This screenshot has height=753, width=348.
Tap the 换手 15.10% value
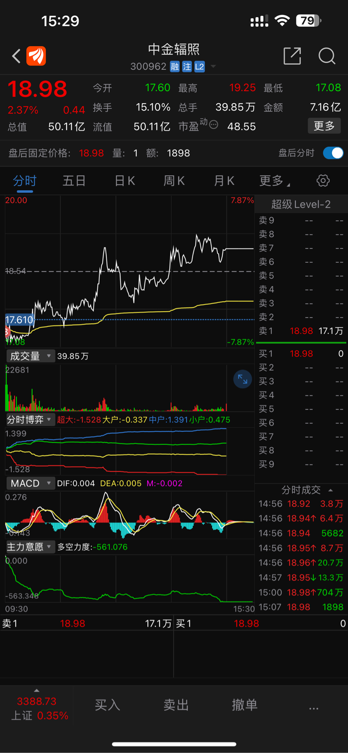coord(153,107)
